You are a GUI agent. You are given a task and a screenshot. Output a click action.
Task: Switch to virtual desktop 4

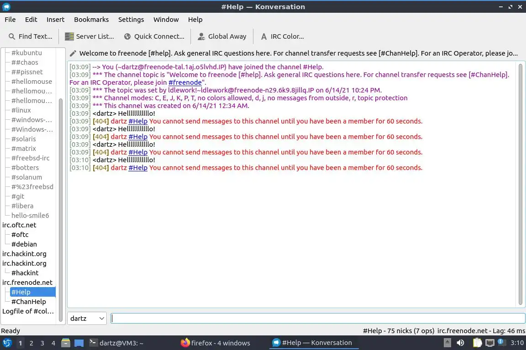tap(53, 343)
